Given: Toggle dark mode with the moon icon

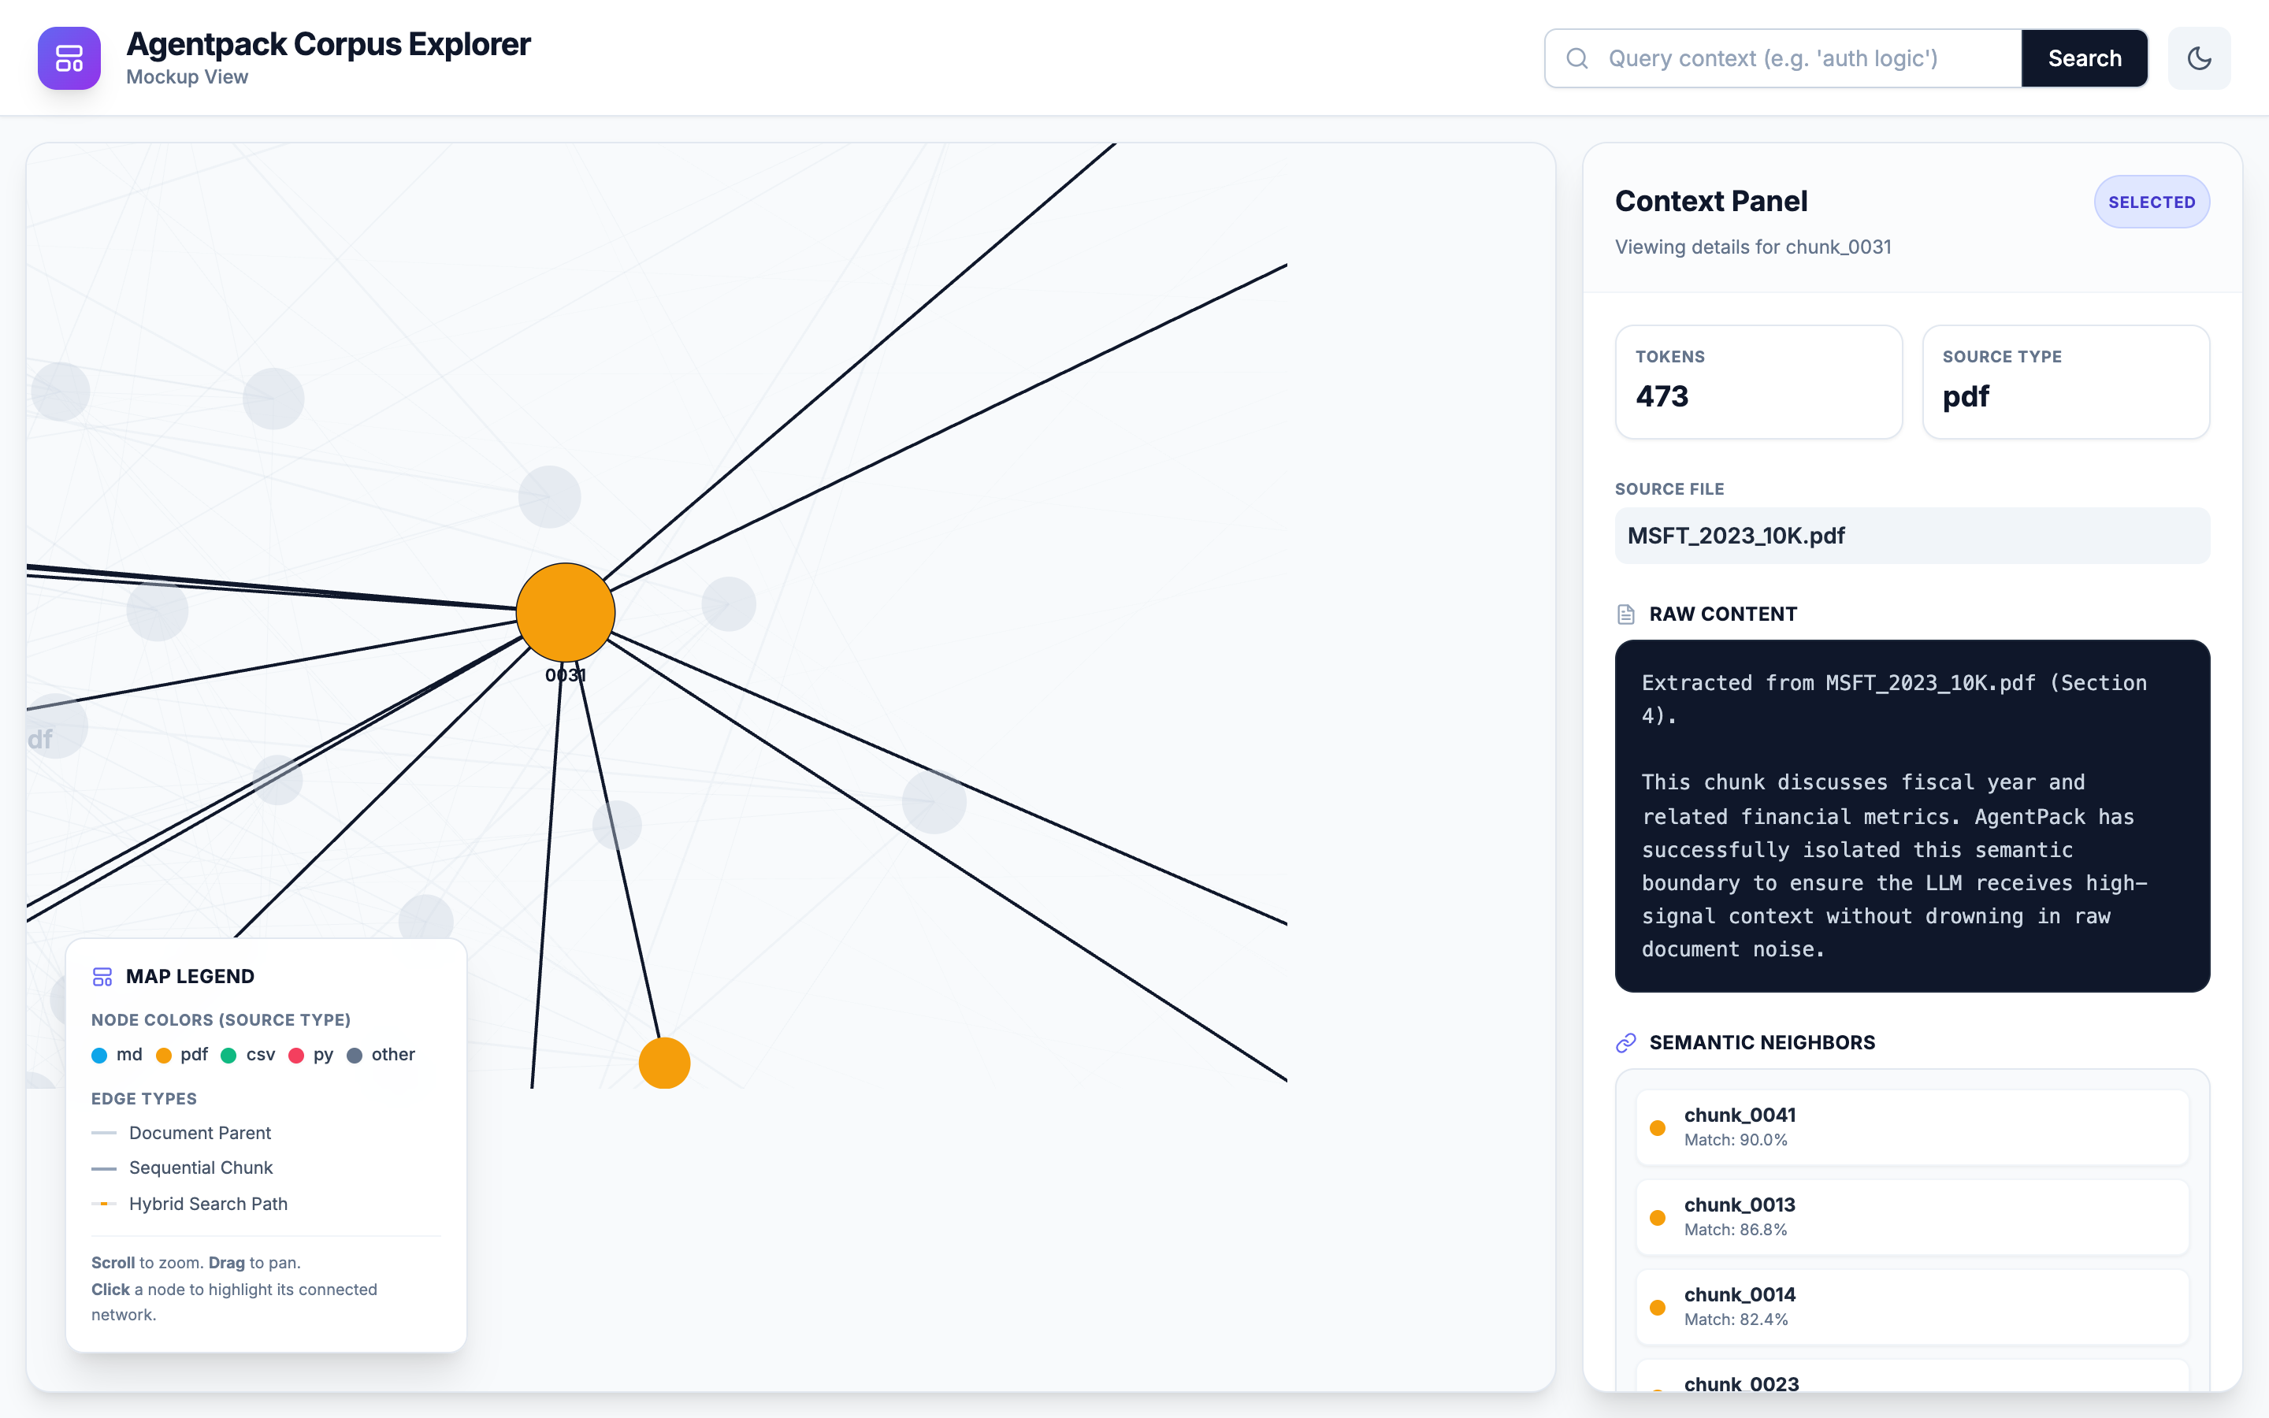Looking at the screenshot, I should tap(2199, 58).
